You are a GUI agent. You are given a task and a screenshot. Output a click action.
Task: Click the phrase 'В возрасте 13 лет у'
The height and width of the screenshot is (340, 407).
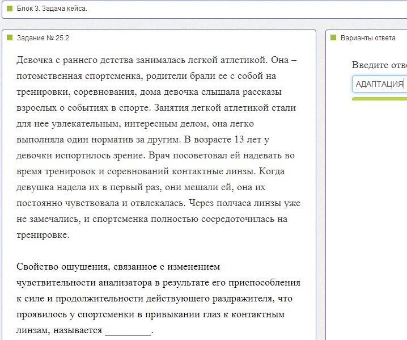coord(227,140)
